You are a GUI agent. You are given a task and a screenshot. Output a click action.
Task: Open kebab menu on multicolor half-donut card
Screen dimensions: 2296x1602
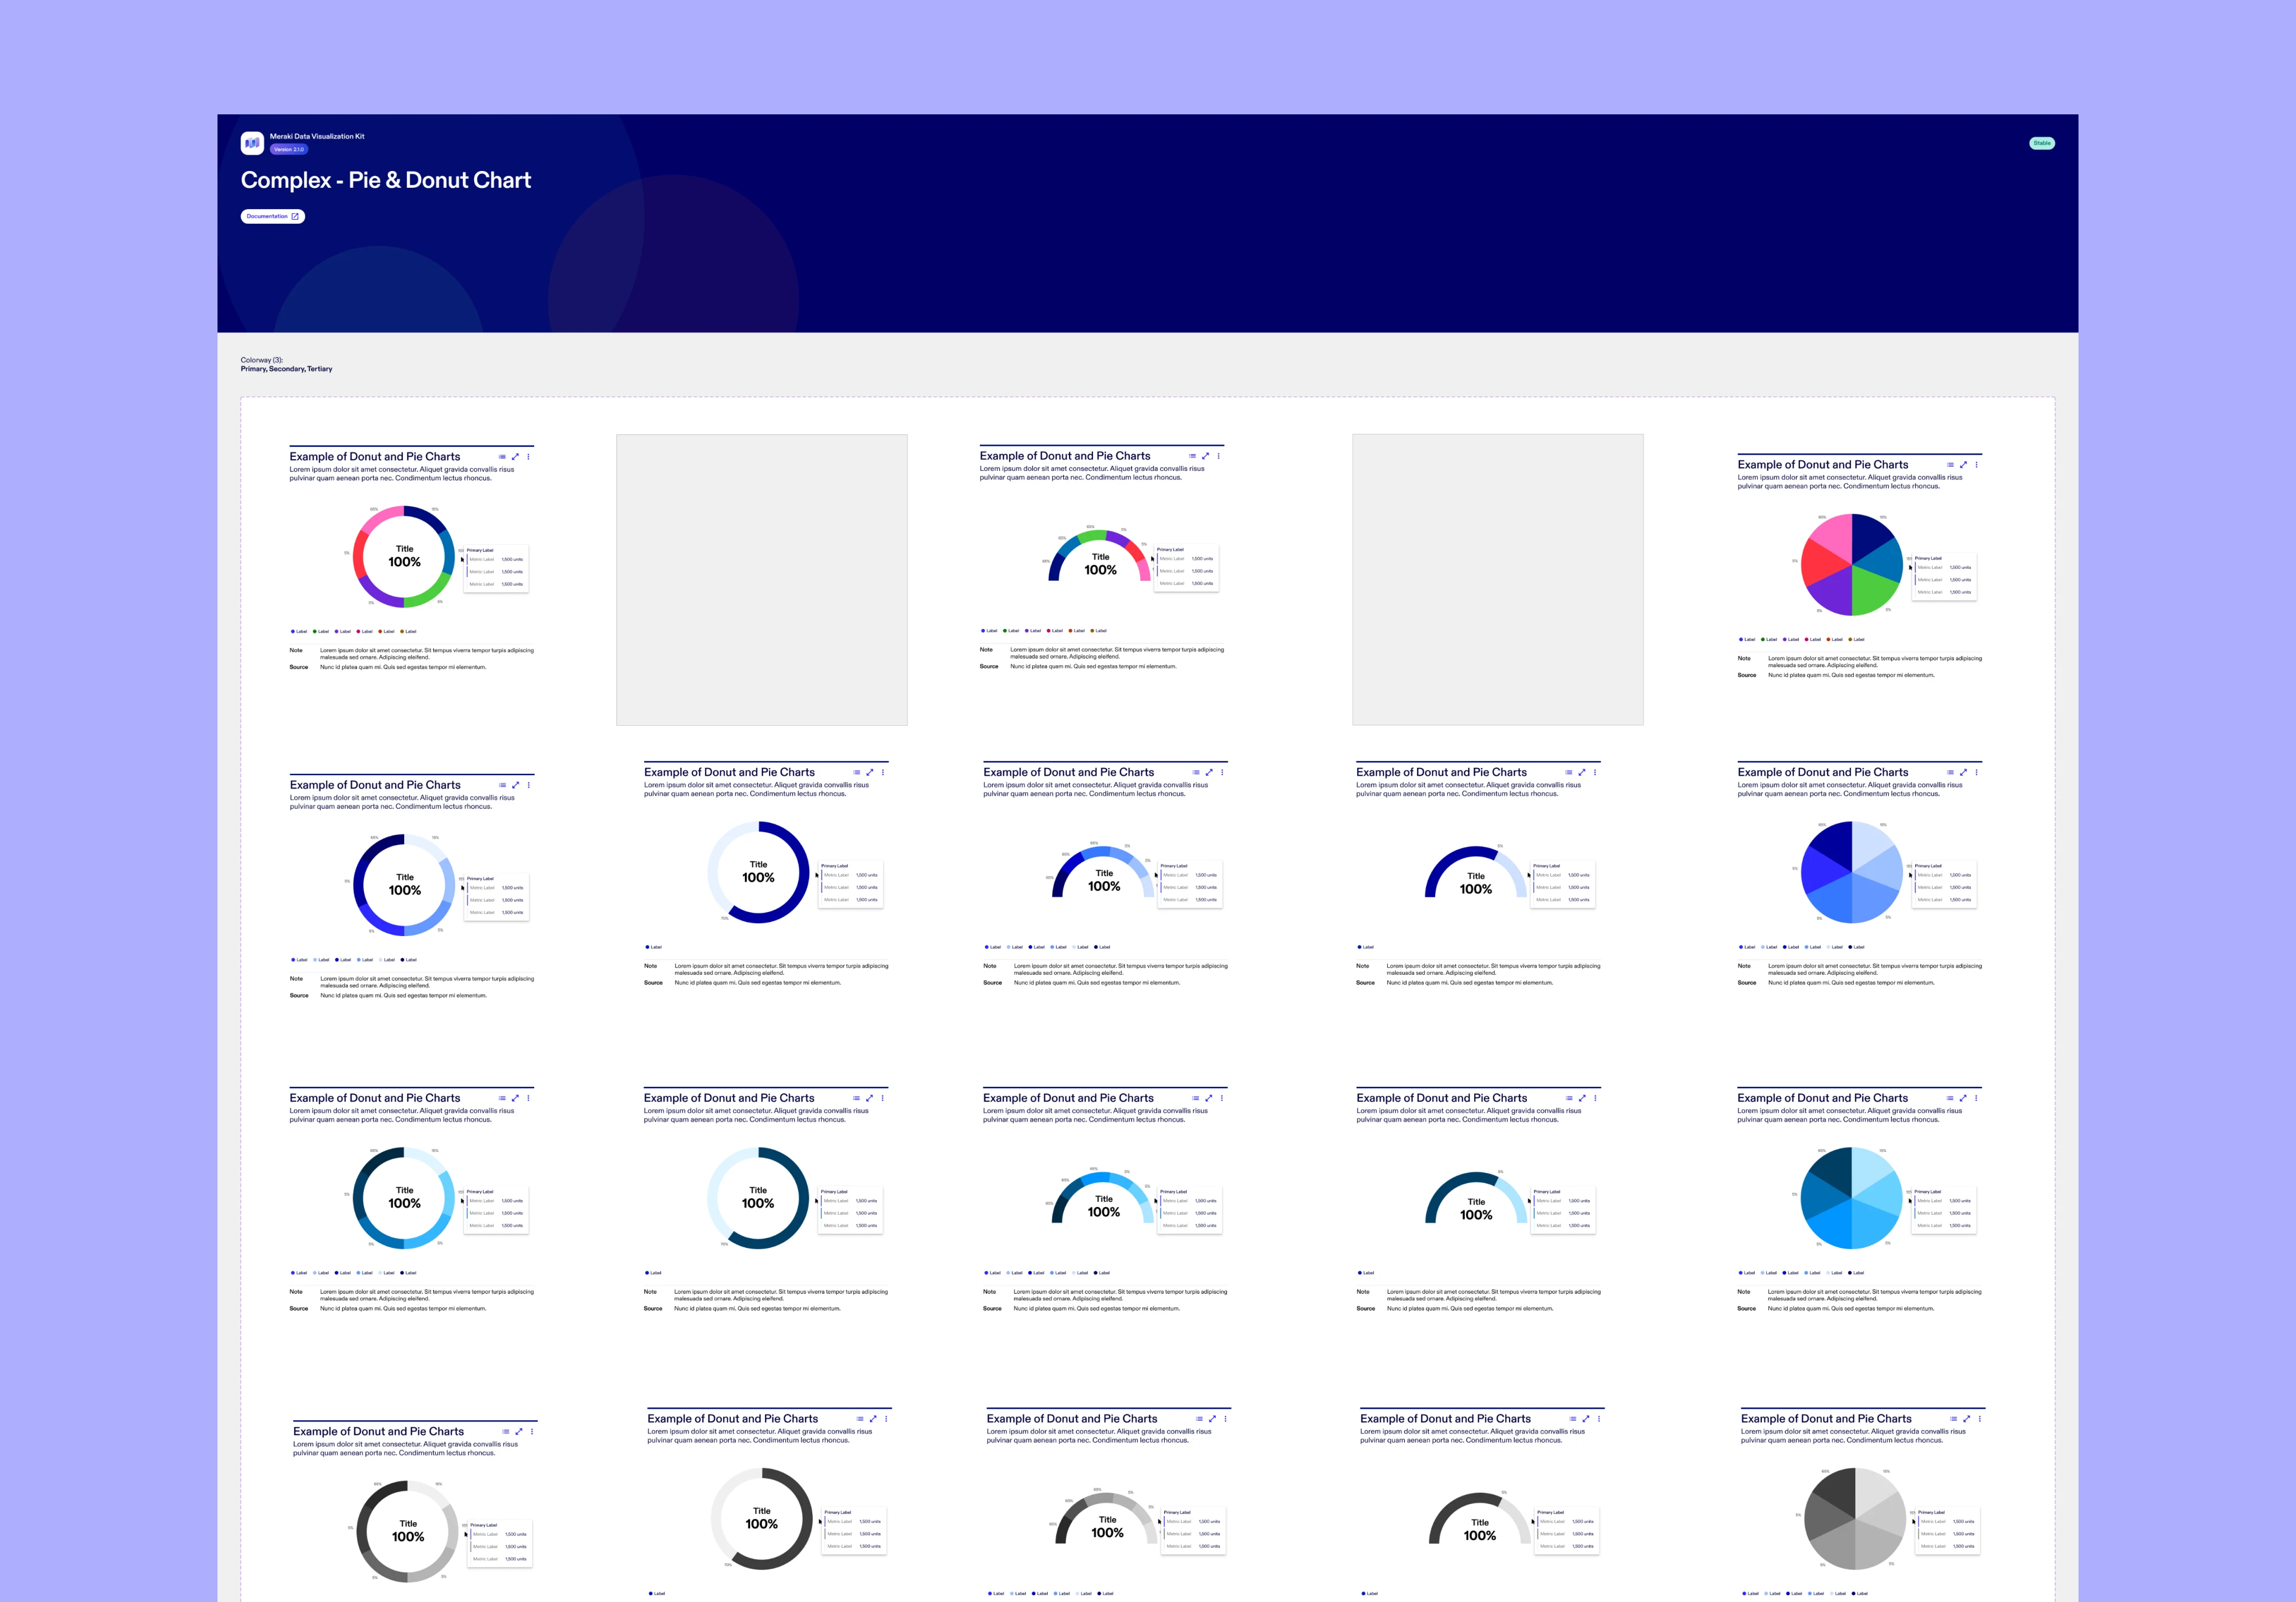click(1218, 456)
